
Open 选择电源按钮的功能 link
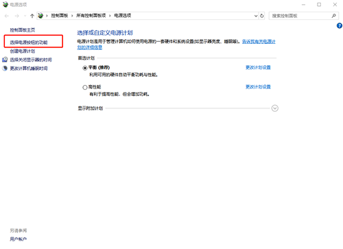[x=29, y=43]
